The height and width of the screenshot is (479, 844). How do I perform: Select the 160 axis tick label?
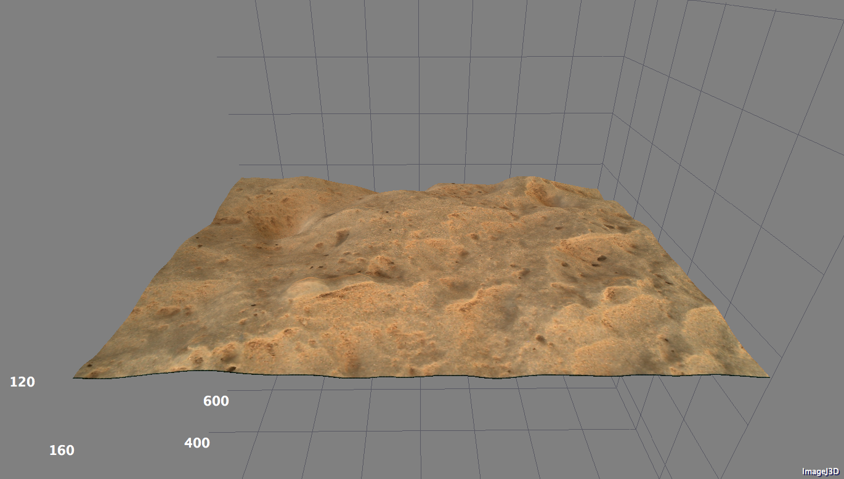coord(62,451)
